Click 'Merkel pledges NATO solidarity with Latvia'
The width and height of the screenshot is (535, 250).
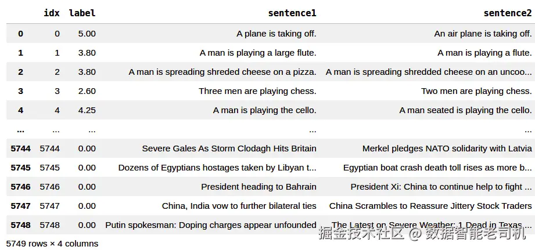click(x=447, y=148)
